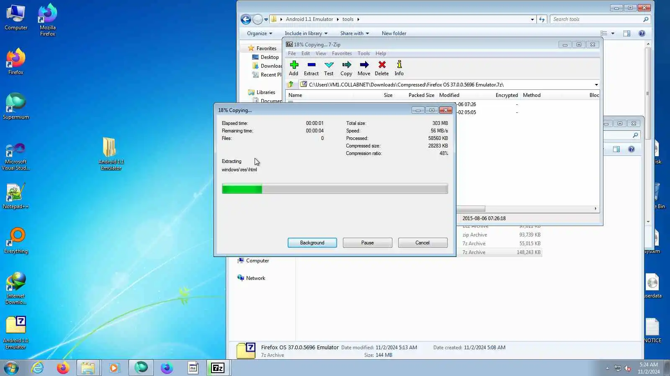The height and width of the screenshot is (376, 670).
Task: Go up one folder in 7-Zip
Action: point(291,84)
